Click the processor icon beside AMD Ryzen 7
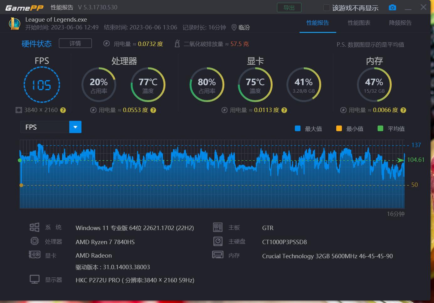 point(34,241)
